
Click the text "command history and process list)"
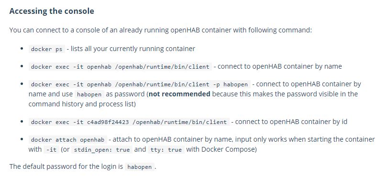(x=82, y=104)
